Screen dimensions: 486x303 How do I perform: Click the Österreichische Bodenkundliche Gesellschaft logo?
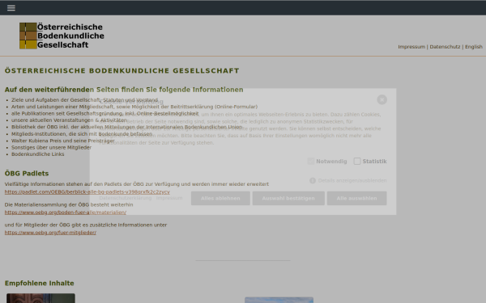coord(62,36)
